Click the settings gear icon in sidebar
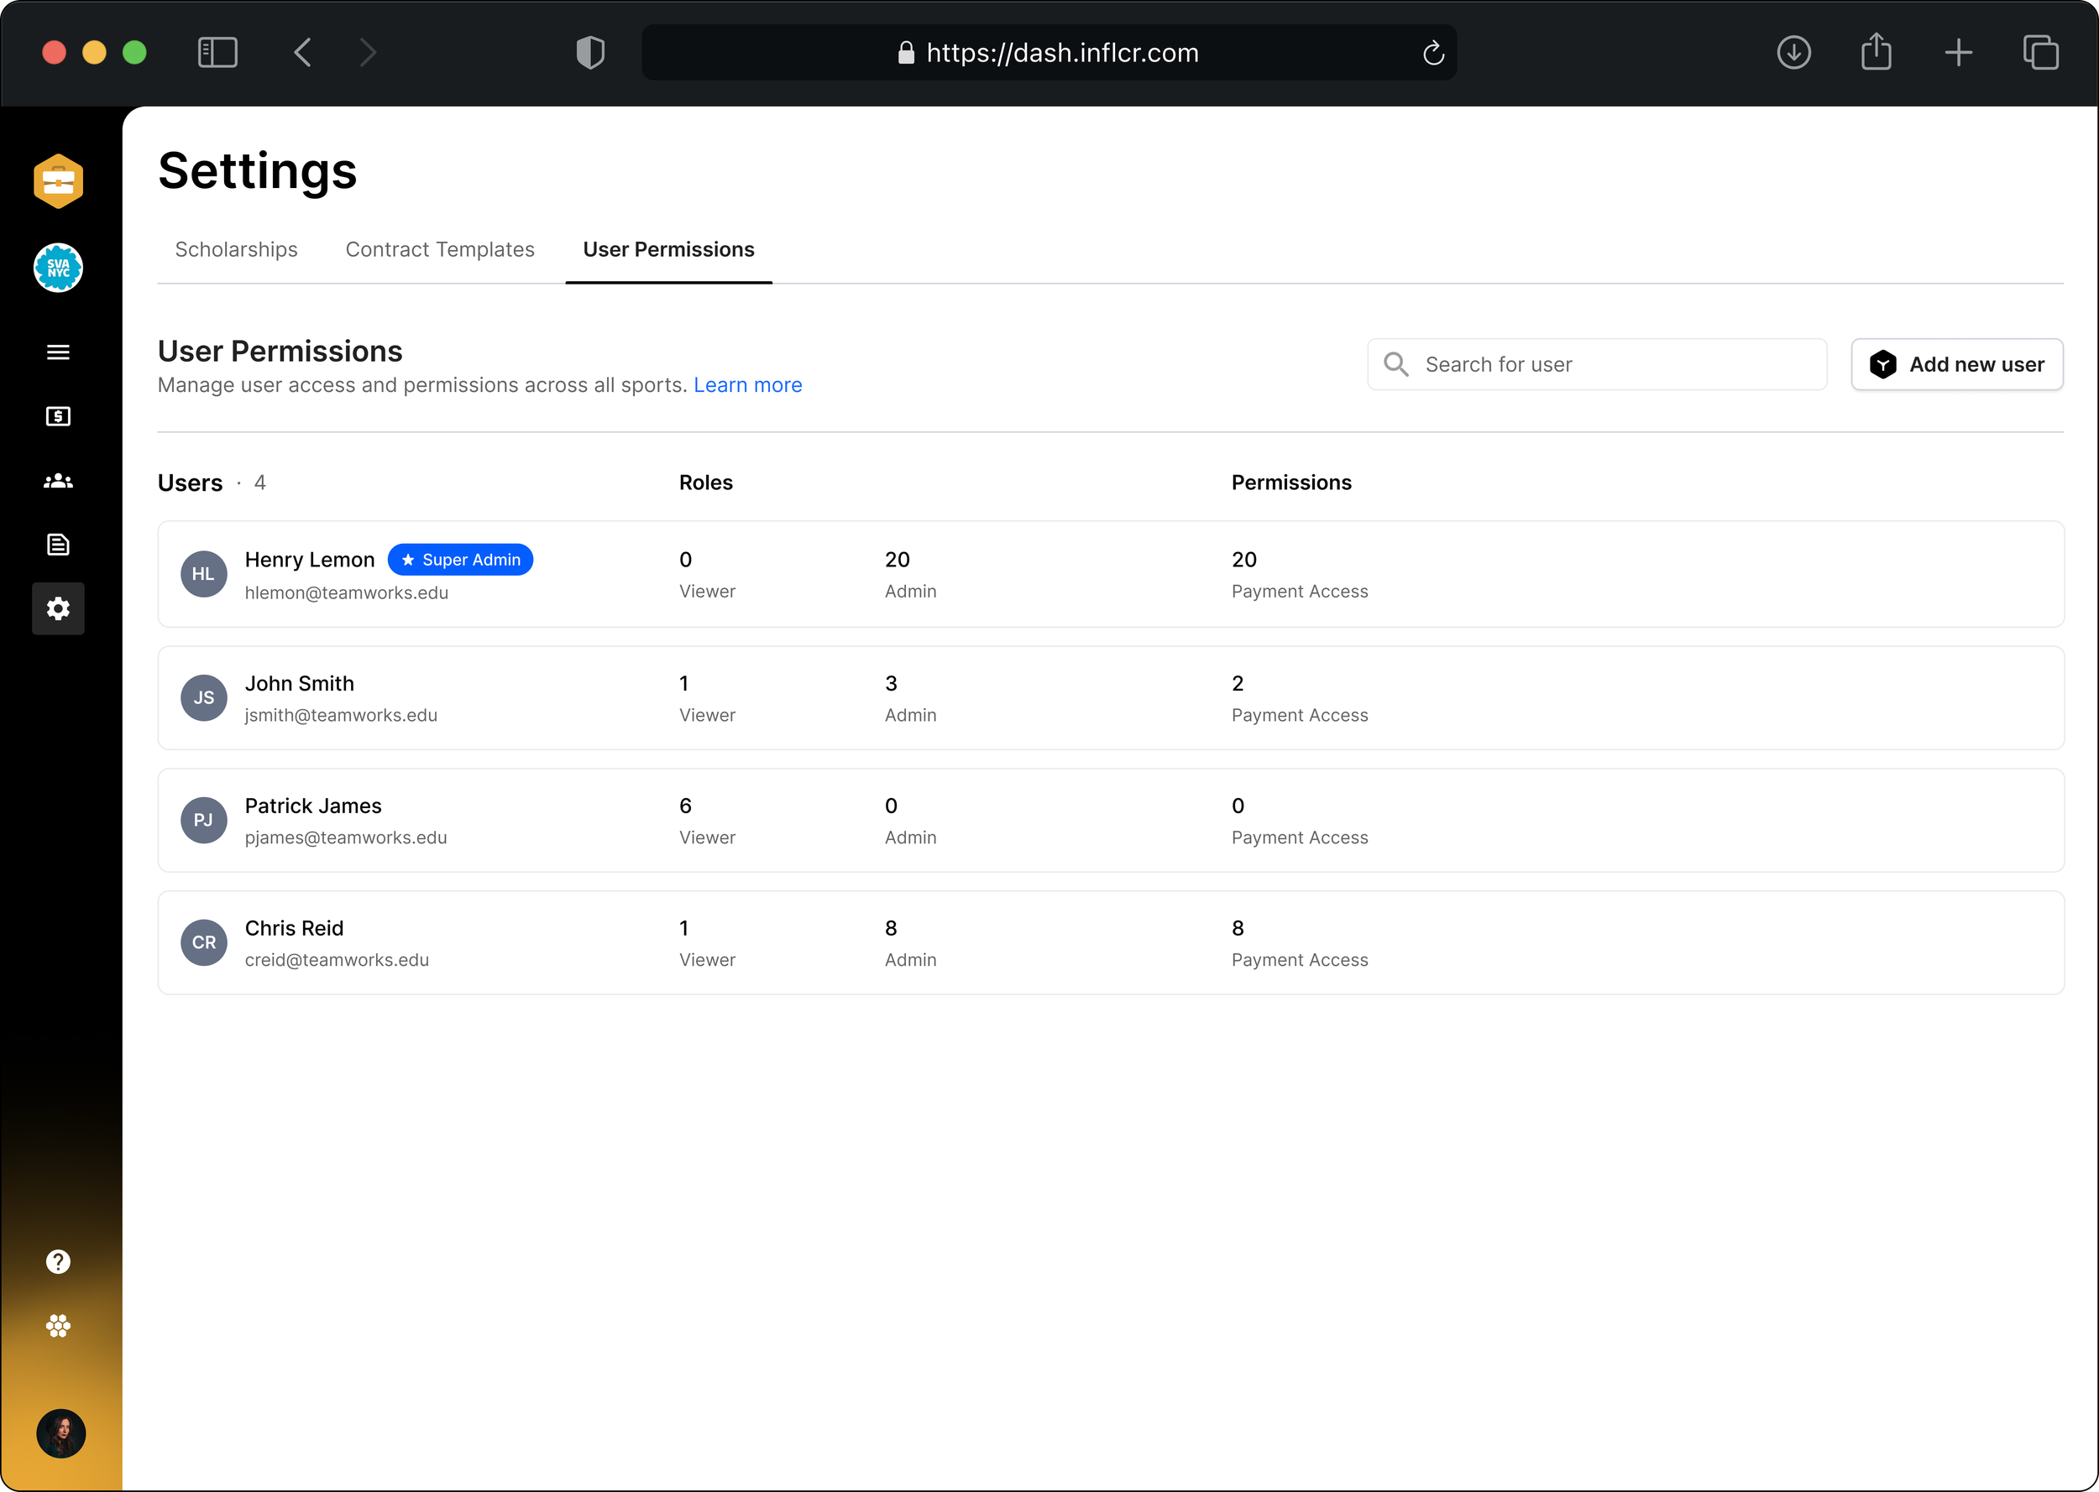The height and width of the screenshot is (1492, 2099). click(x=58, y=608)
